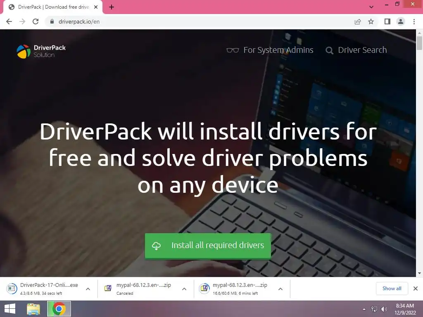Expand options for the DriverPack exe download
Screen dimensions: 423x317
tap(88, 289)
